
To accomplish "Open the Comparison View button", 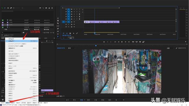I will (144, 42).
